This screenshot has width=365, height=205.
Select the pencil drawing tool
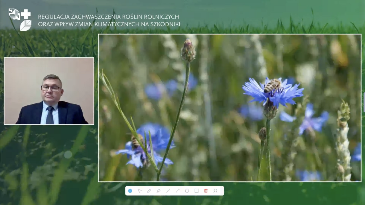149,191
